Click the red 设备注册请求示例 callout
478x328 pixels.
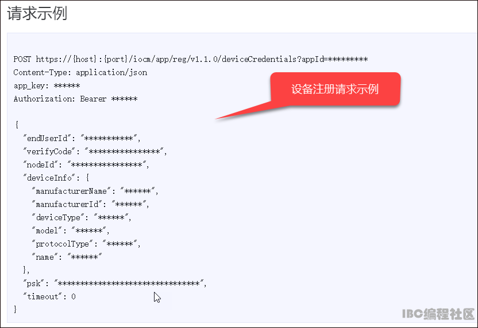coord(335,89)
